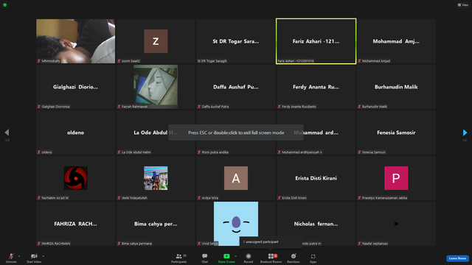Image resolution: width=472 pixels, height=265 pixels.
Task: Select Ardya Wira's letter A avatar
Action: pos(236,178)
